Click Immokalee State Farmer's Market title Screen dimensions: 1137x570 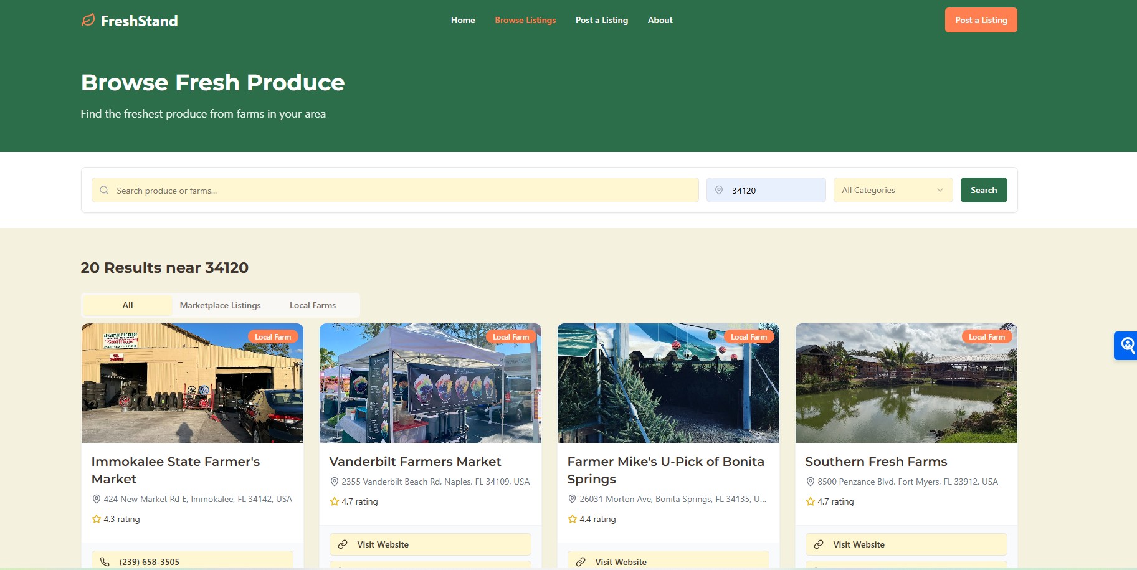coord(176,470)
